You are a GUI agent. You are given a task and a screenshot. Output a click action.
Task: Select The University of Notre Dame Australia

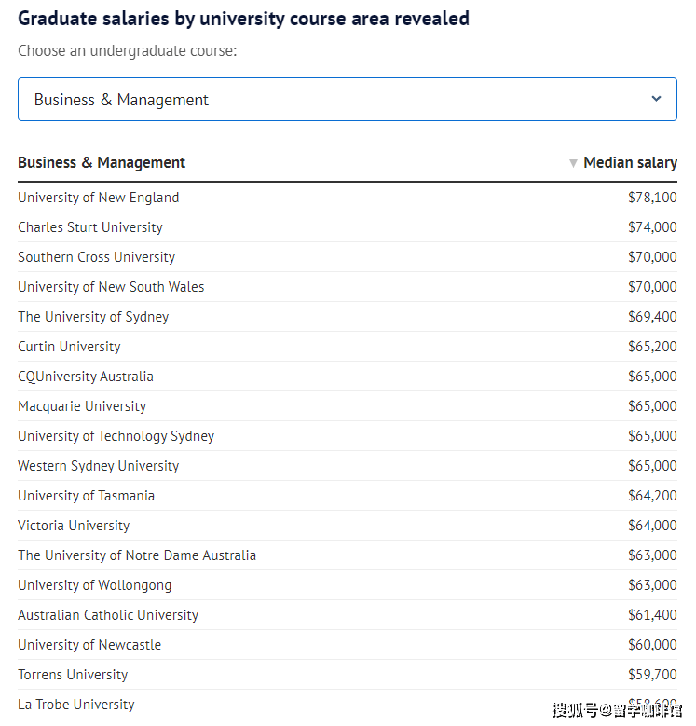[348, 555]
